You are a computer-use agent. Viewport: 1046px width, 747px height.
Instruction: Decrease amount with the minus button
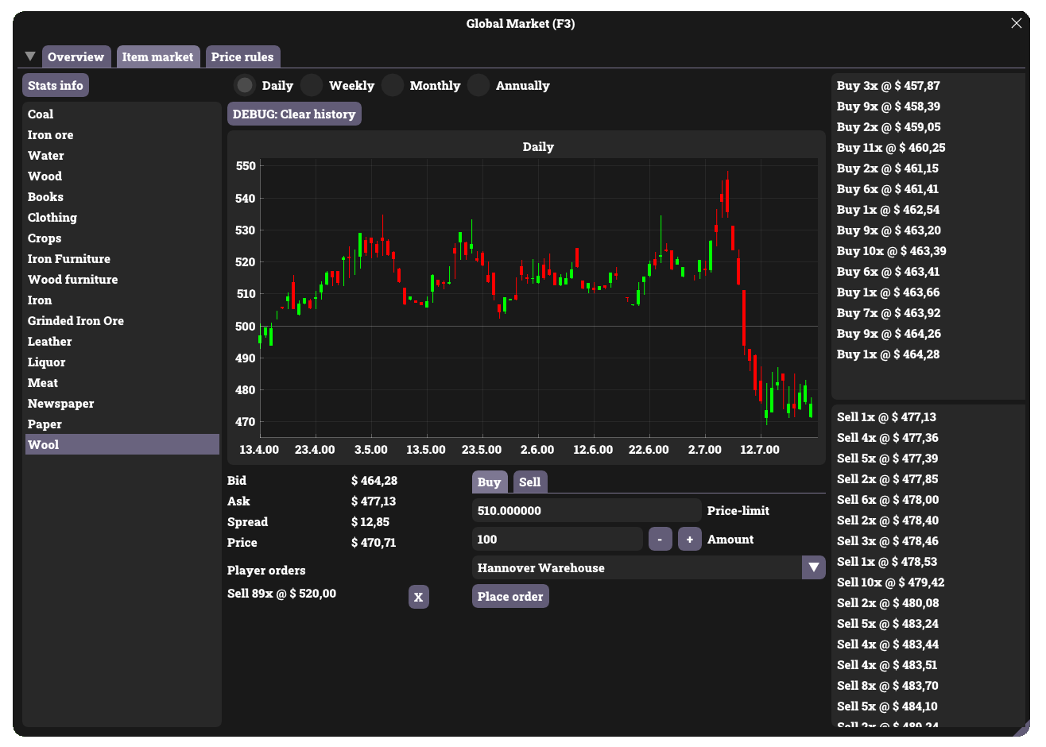pos(661,539)
